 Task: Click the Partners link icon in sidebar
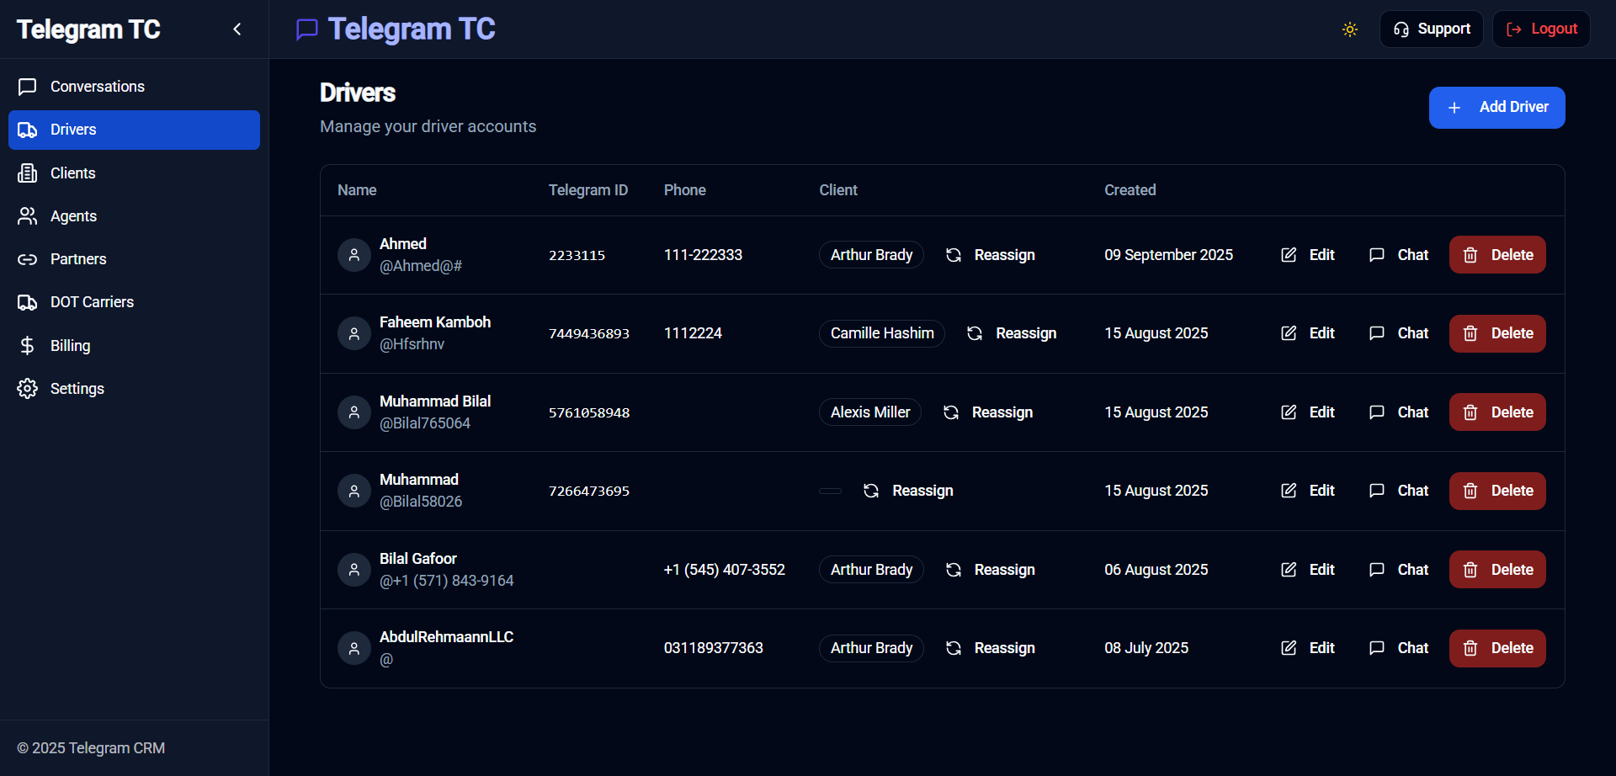point(26,258)
